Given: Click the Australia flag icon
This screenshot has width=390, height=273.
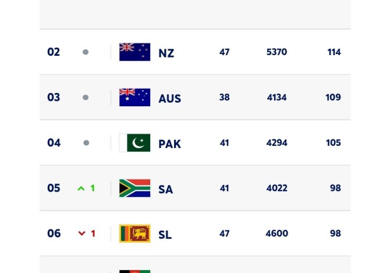Looking at the screenshot, I should point(134,98).
